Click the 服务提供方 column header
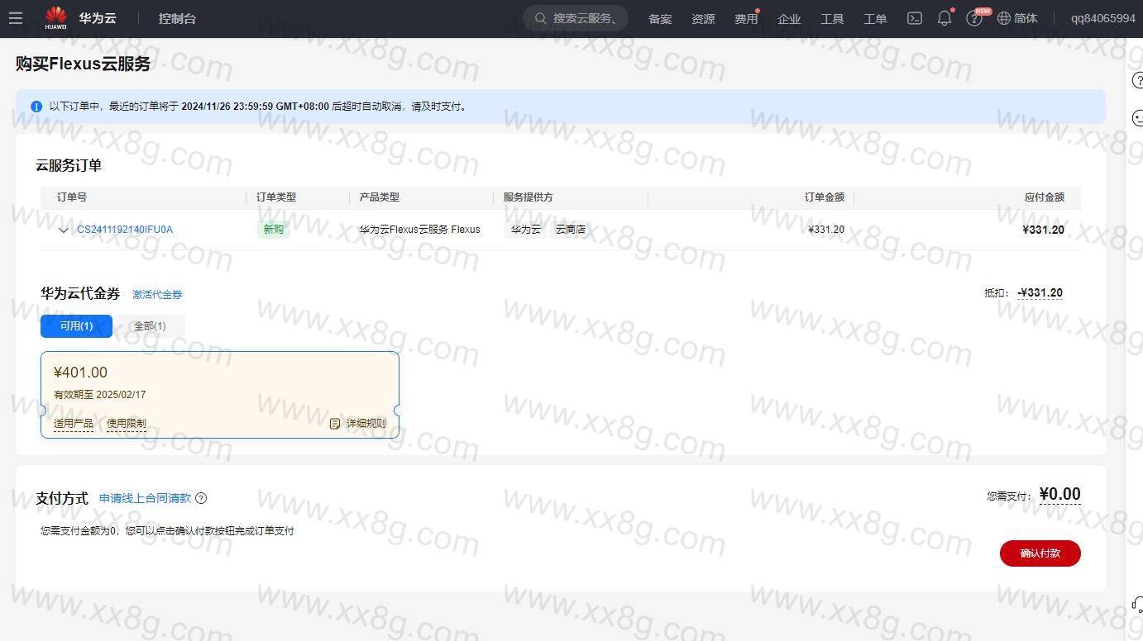Viewport: 1143px width, 641px height. pos(528,197)
